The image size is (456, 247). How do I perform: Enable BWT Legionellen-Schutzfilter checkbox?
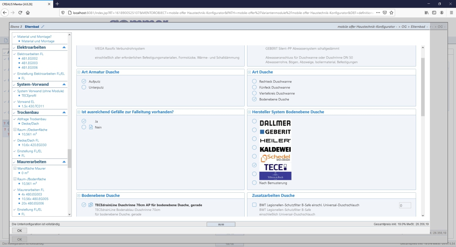coord(255,205)
